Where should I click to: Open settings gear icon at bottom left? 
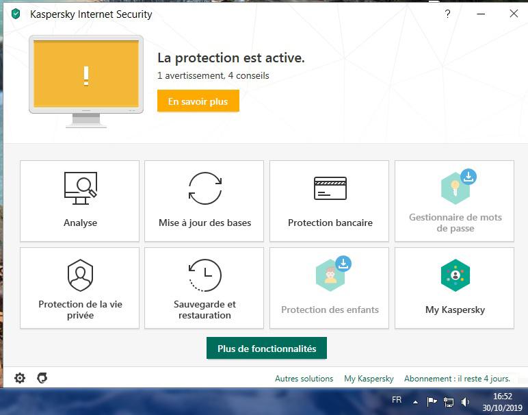(x=20, y=378)
